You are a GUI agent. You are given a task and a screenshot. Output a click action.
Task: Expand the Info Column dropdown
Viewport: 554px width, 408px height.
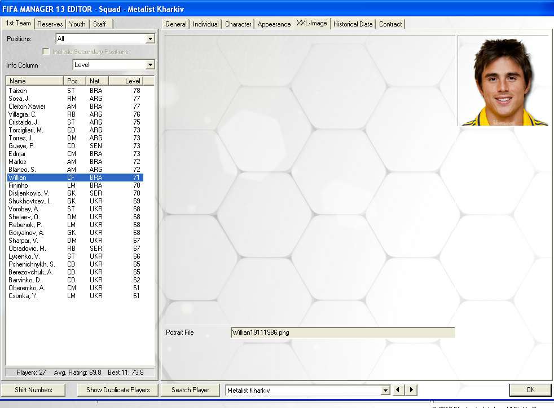[x=150, y=65]
